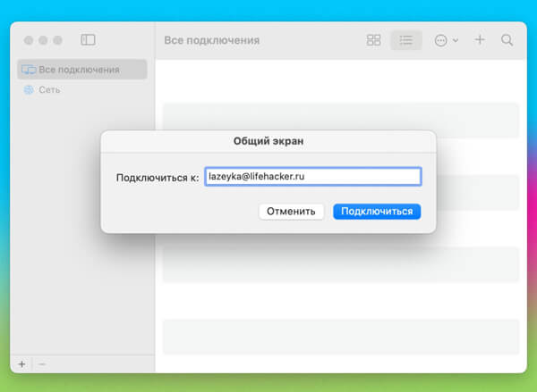Click the plus icon in top toolbar
537x392 pixels.
(480, 40)
